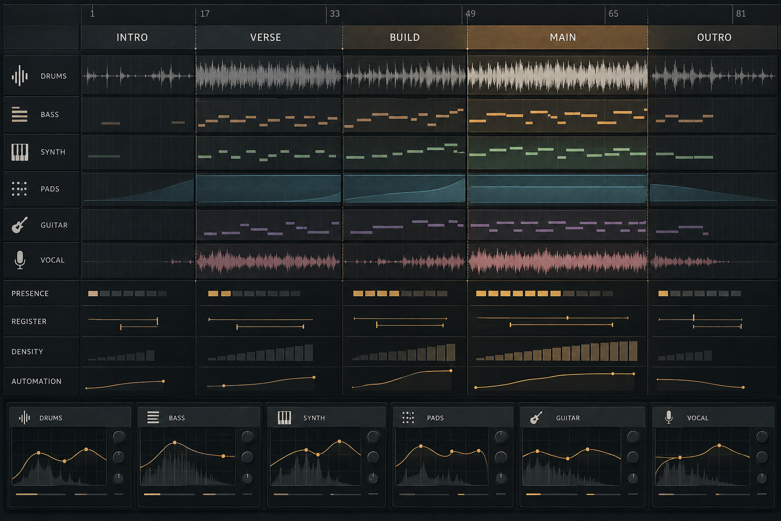Click the top knob in Pads EQ panel

[x=501, y=437]
